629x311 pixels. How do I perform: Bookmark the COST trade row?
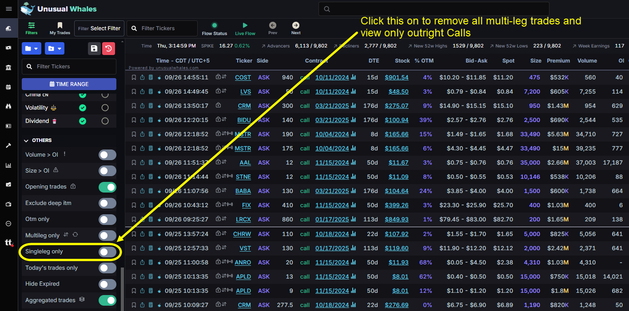coord(134,77)
